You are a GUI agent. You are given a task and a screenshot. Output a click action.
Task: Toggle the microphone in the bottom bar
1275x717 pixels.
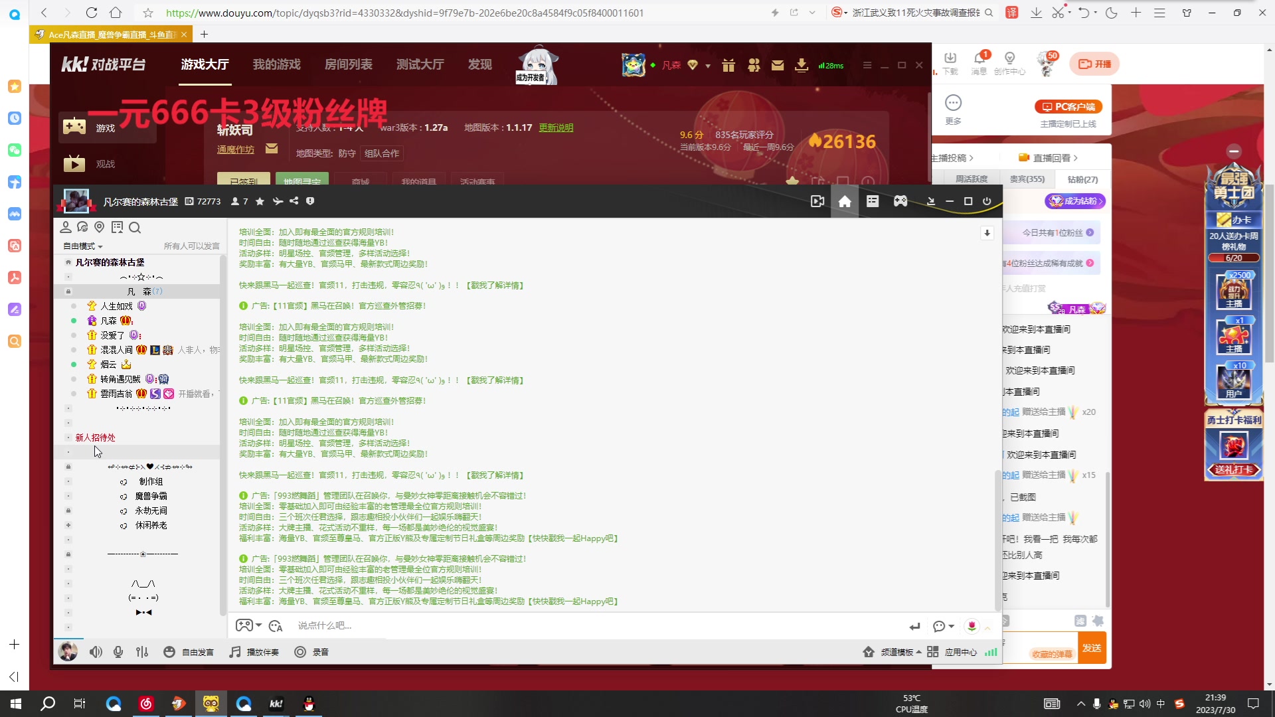(118, 652)
